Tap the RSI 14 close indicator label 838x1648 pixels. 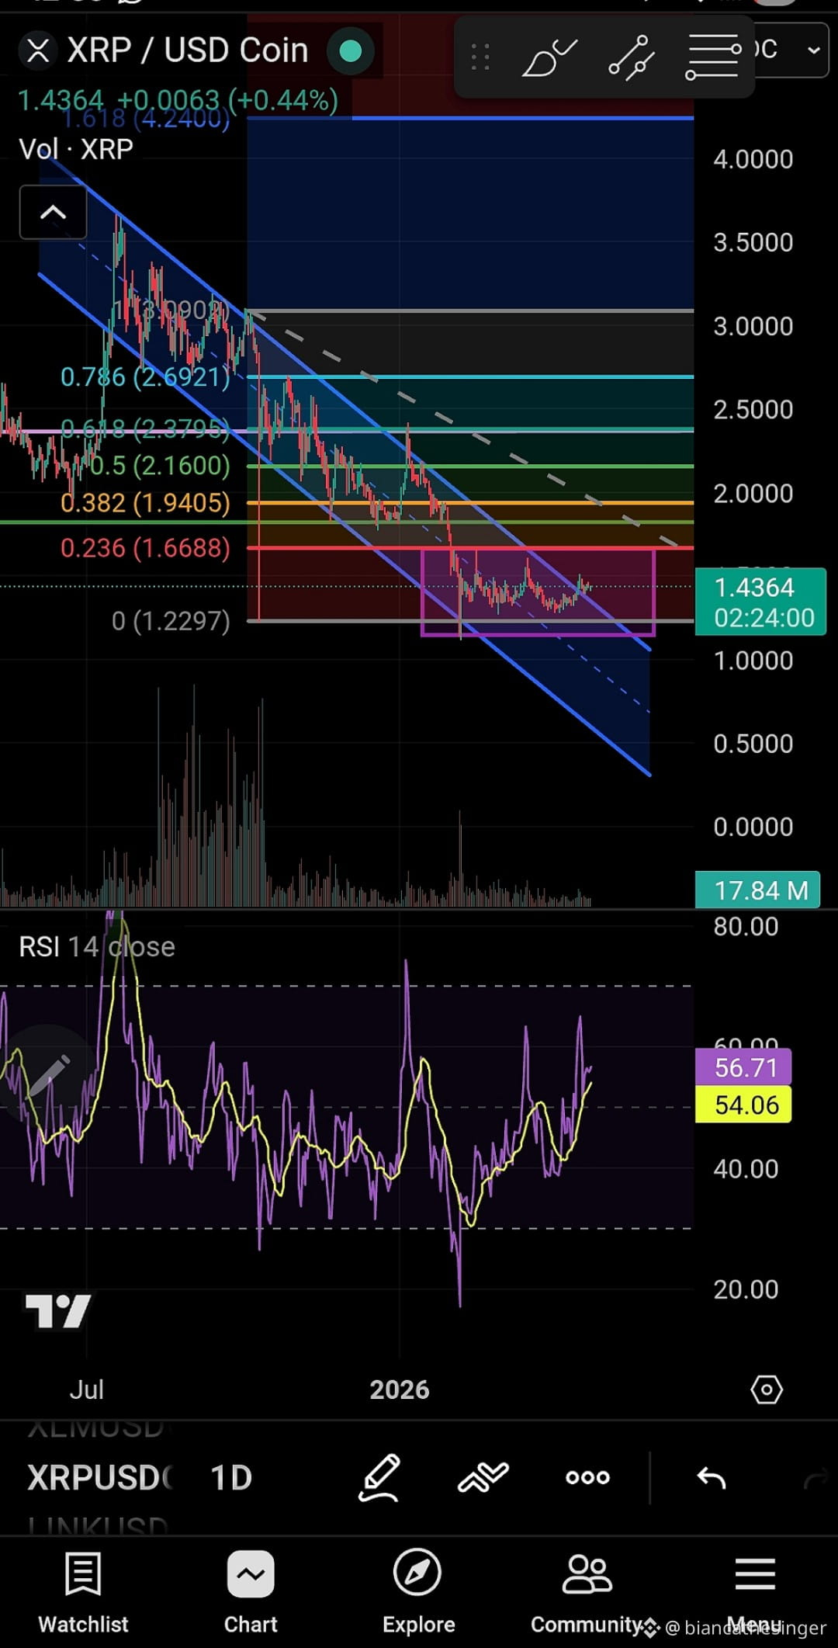point(97,947)
